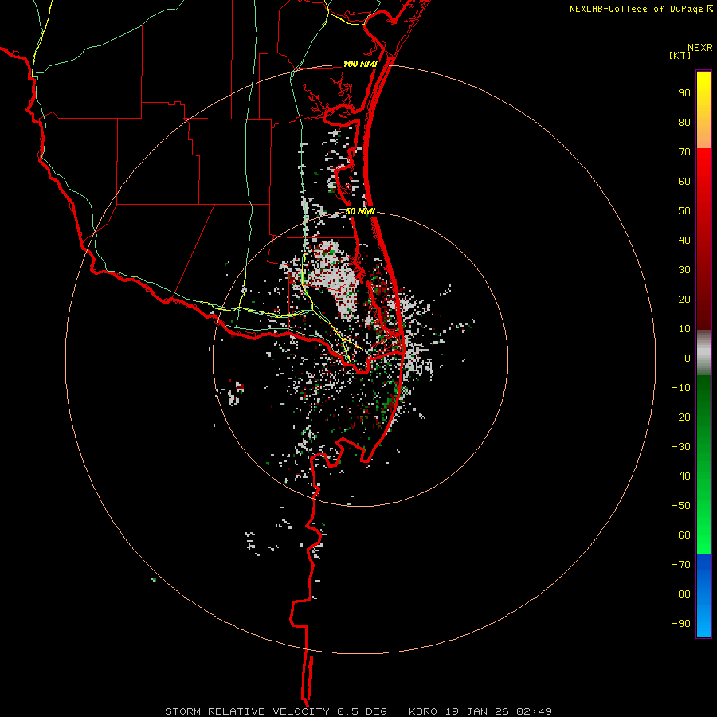Click the 70 value on velocity scale

tap(684, 152)
